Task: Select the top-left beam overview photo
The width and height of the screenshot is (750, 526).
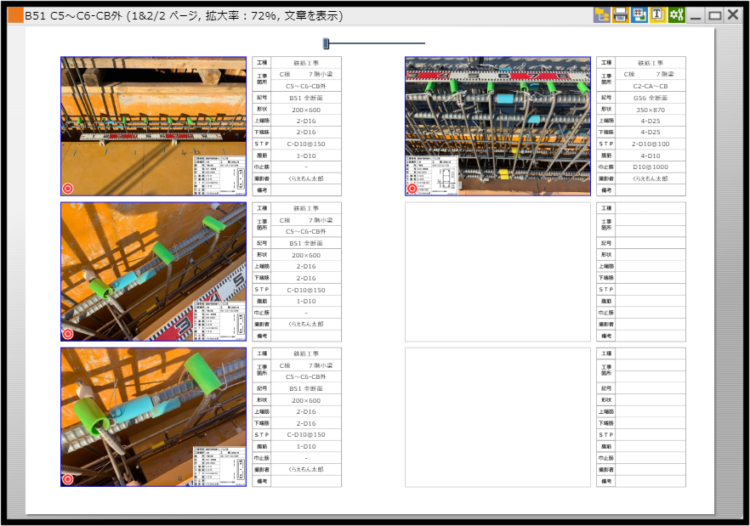Action: click(154, 127)
